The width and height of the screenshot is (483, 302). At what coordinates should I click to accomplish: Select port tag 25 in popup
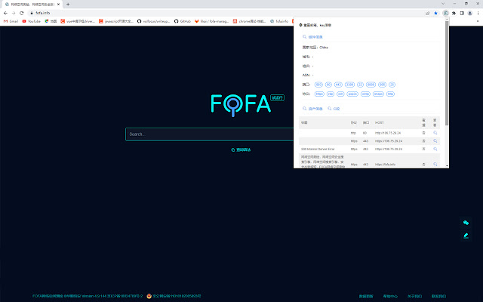click(392, 85)
